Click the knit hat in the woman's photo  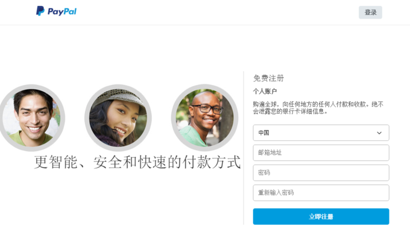(x=119, y=98)
